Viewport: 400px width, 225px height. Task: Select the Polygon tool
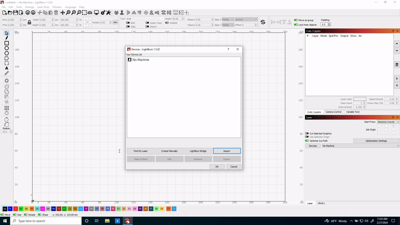[x=6, y=53]
